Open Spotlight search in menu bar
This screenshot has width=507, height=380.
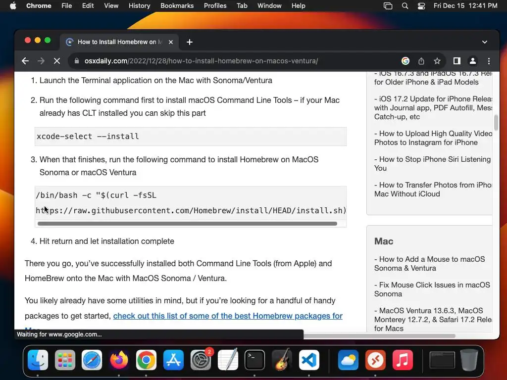click(x=405, y=6)
